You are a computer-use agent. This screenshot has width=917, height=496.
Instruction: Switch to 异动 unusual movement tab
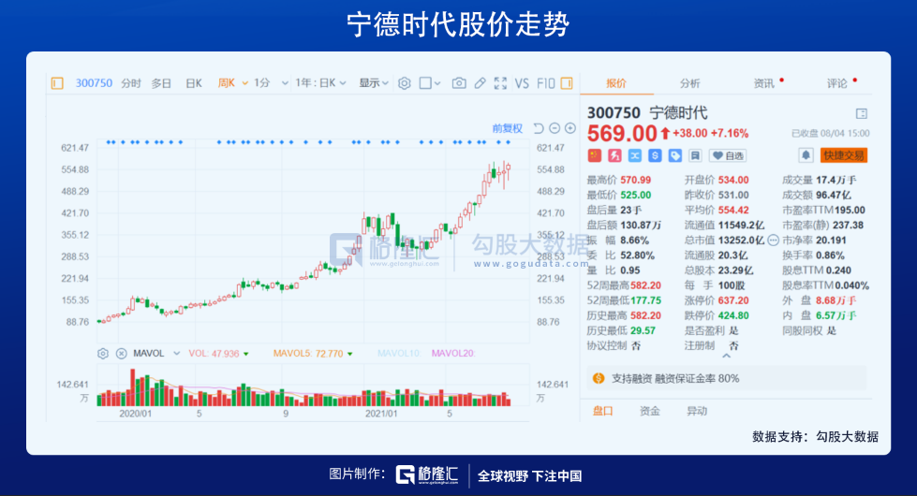tap(697, 411)
